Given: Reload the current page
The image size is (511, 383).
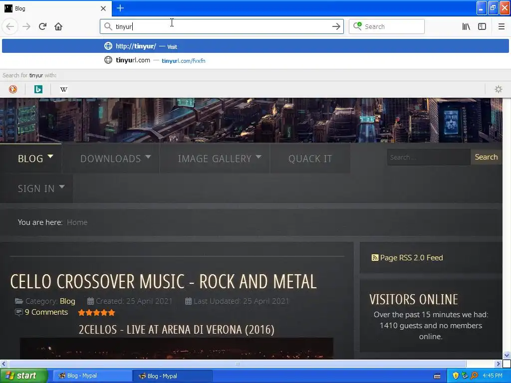Looking at the screenshot, I should coord(42,26).
